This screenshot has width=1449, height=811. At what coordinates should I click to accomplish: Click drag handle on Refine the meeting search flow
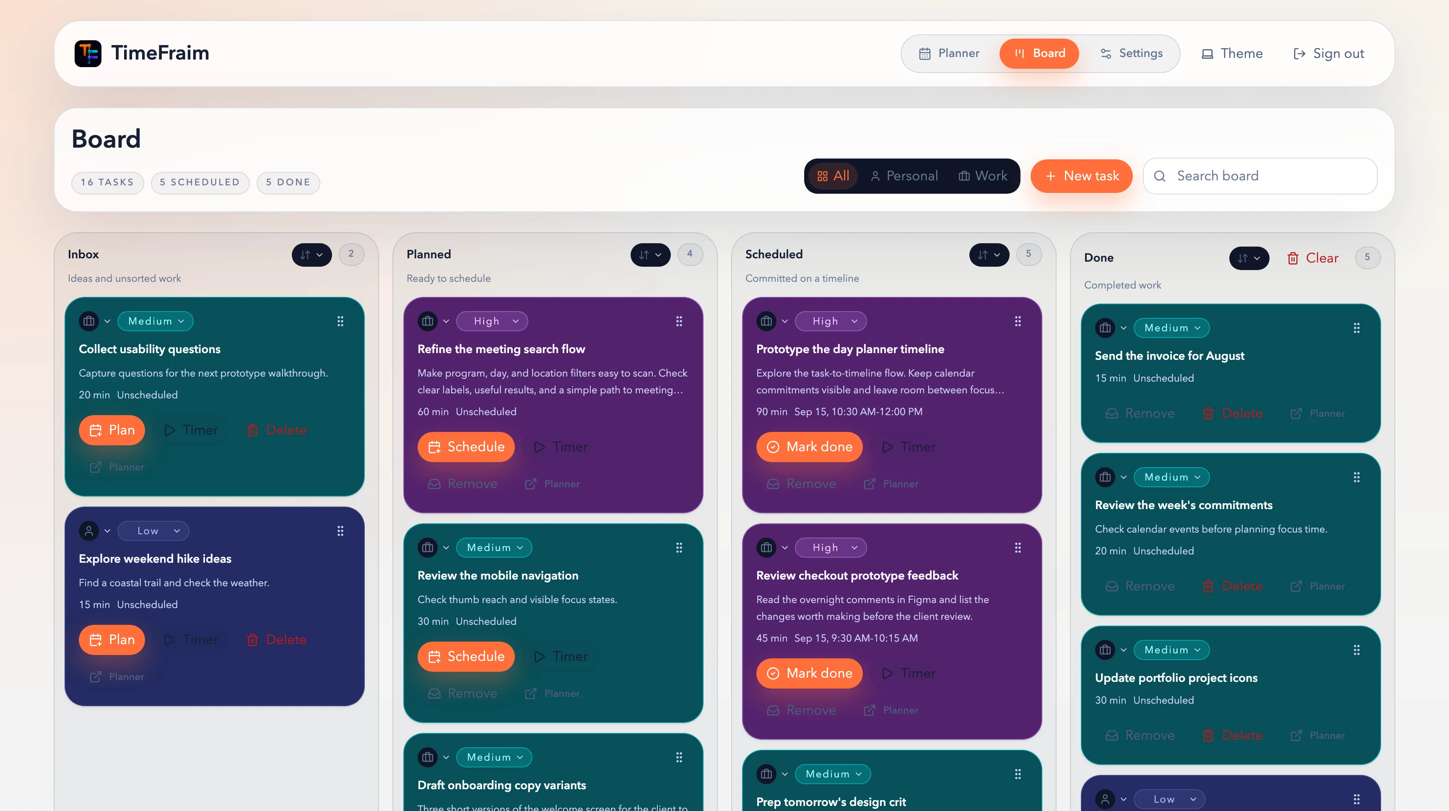(x=679, y=321)
